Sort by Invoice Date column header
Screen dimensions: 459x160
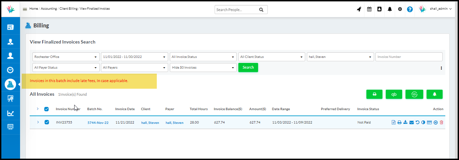[x=125, y=109]
